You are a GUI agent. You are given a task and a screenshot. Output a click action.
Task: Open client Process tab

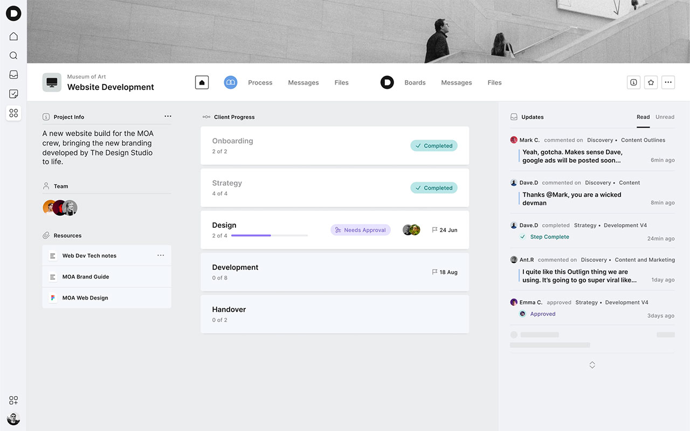tap(260, 82)
